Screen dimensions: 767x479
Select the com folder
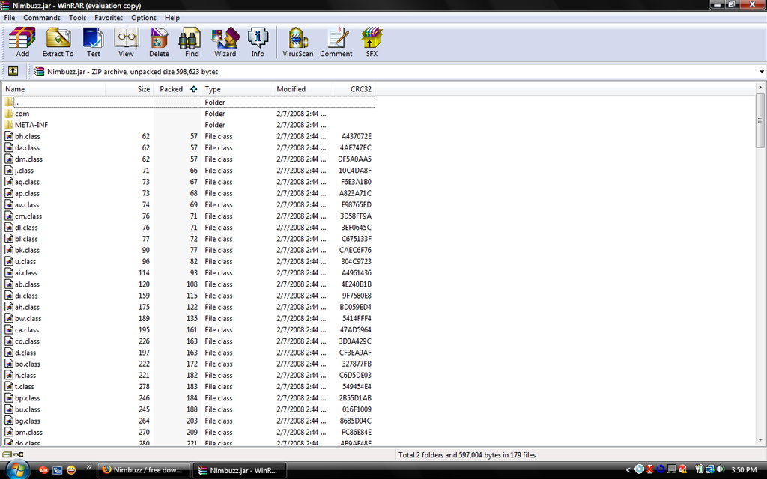coord(22,114)
